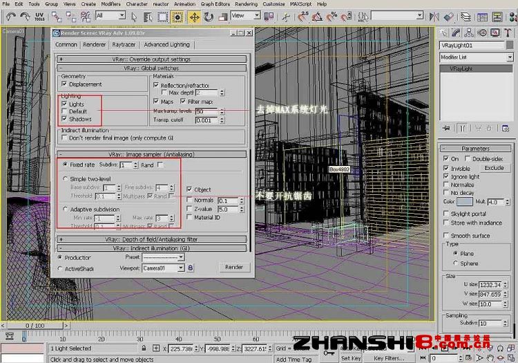Select the Sphere light type radio

[456, 263]
